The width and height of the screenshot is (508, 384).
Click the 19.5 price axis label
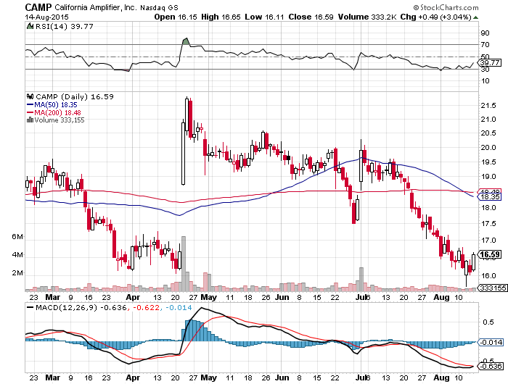(488, 162)
